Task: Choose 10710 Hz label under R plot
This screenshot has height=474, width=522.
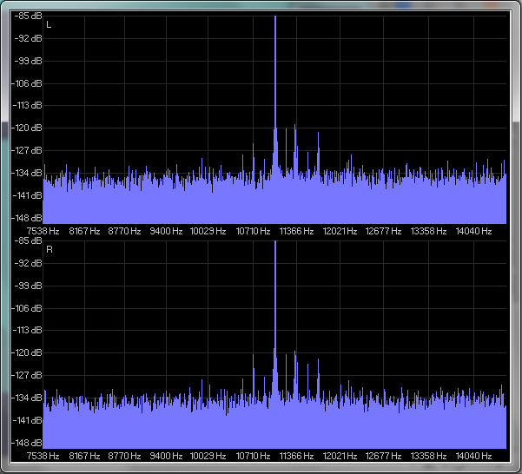Action: click(253, 456)
